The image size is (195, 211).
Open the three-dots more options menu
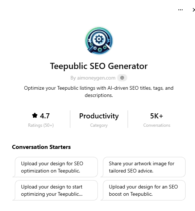point(181,10)
